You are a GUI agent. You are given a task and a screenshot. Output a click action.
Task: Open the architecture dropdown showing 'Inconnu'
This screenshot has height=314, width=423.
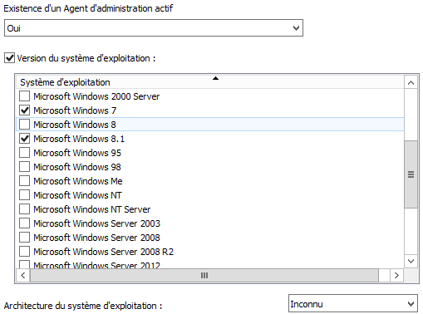(x=353, y=304)
